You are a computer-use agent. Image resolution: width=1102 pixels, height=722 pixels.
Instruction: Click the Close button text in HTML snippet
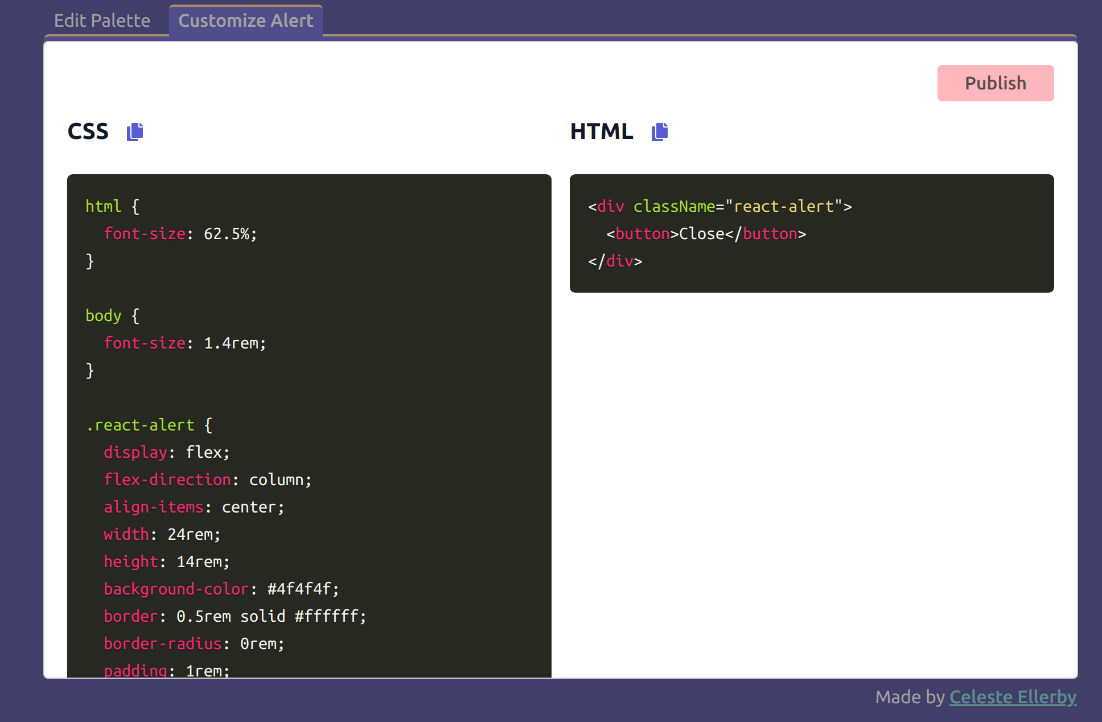point(702,233)
